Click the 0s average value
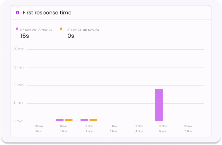 point(71,36)
